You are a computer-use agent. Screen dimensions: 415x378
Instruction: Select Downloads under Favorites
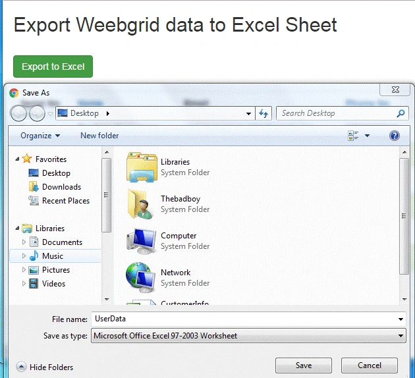coord(61,187)
